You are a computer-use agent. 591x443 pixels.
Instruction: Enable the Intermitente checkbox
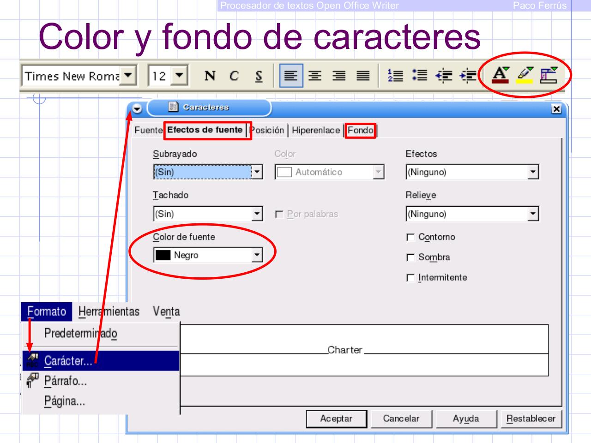410,278
